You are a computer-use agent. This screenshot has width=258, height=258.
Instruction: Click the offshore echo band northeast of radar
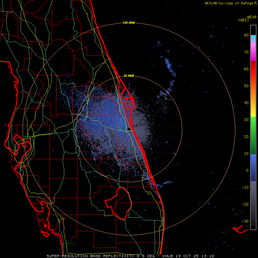[x=170, y=67]
